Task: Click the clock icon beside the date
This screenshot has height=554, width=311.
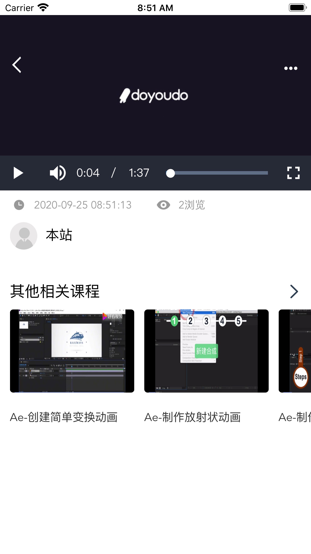Action: pyautogui.click(x=19, y=205)
